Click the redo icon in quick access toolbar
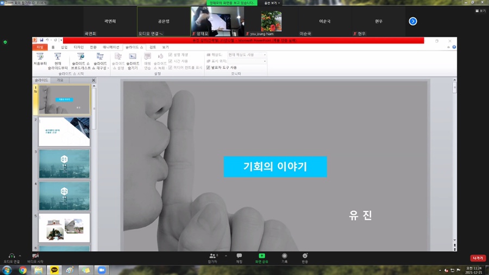Image resolution: width=489 pixels, height=275 pixels. [55, 40]
